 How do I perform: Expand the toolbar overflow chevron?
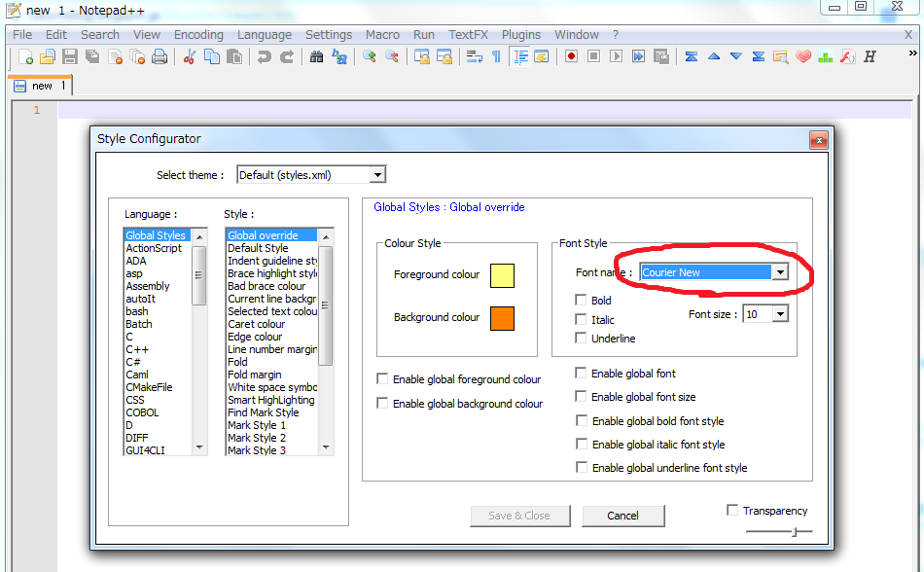coord(912,54)
